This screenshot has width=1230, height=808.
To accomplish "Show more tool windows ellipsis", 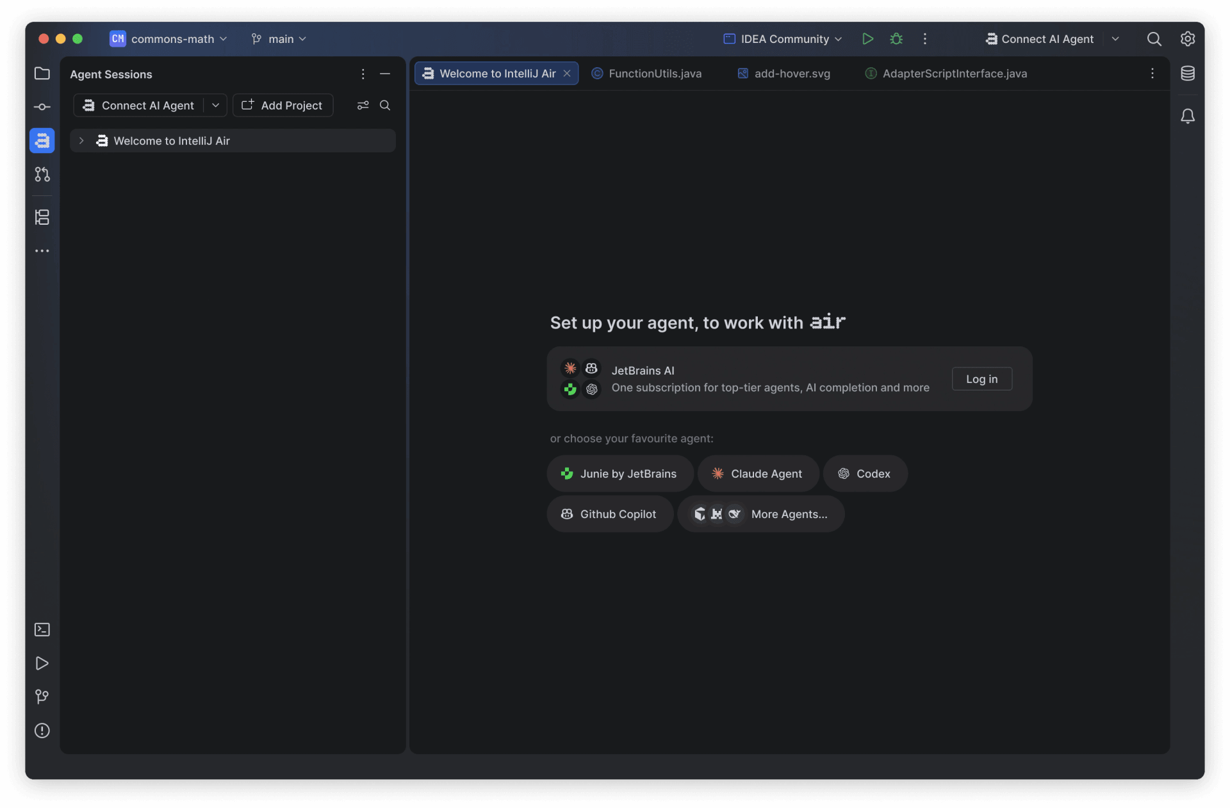I will click(42, 251).
